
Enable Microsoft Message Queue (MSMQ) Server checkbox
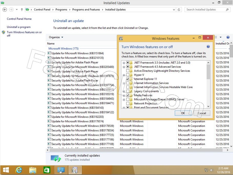point(128,99)
